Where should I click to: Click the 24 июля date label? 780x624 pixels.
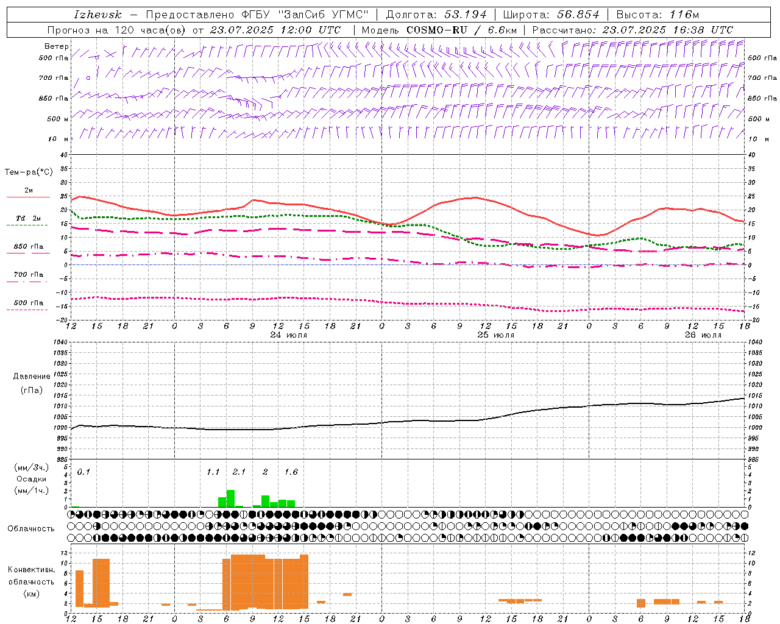click(x=289, y=335)
